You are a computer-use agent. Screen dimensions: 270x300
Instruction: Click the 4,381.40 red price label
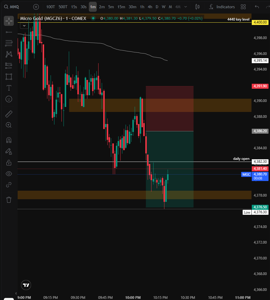[x=260, y=169]
